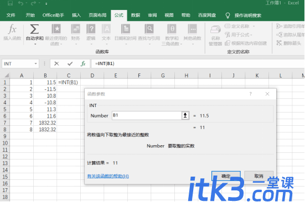Click the AutoSum sigma icon
Image resolution: width=305 pixels, height=202 pixels.
(x=34, y=29)
